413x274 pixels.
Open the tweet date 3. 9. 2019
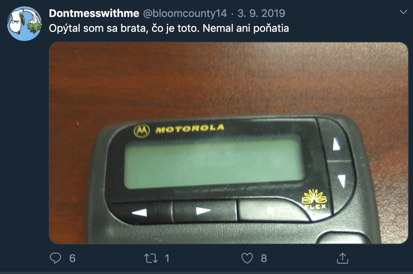pos(261,13)
